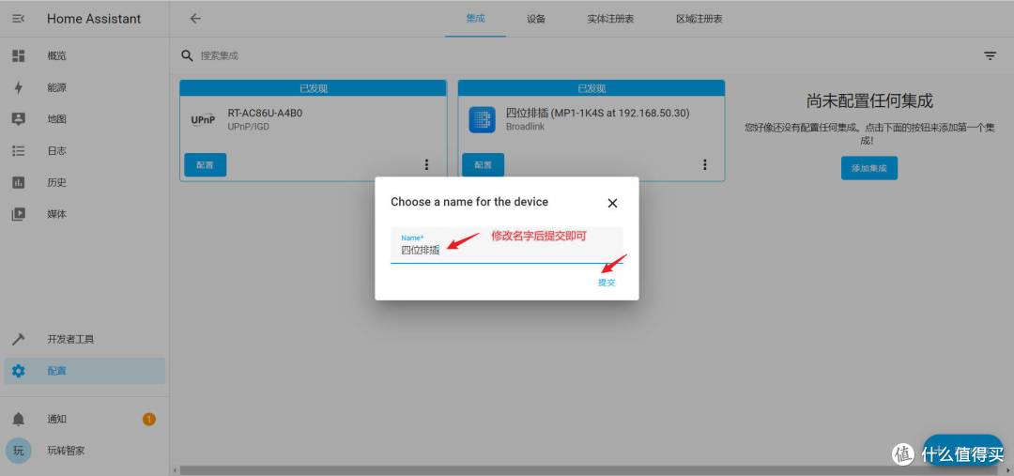The width and height of the screenshot is (1014, 476).
Task: Open the 地图 map icon
Action: point(18,119)
